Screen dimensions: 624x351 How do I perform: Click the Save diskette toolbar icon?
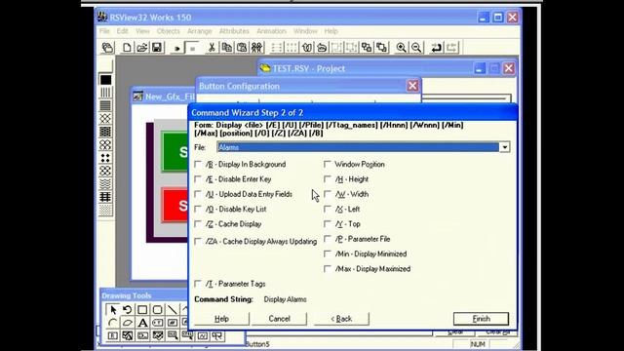[x=157, y=48]
